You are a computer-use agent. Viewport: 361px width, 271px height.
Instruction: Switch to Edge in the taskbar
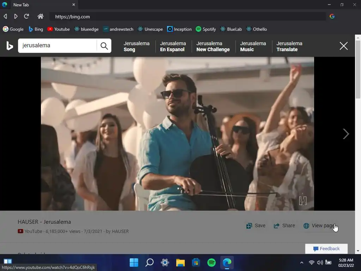pyautogui.click(x=227, y=262)
